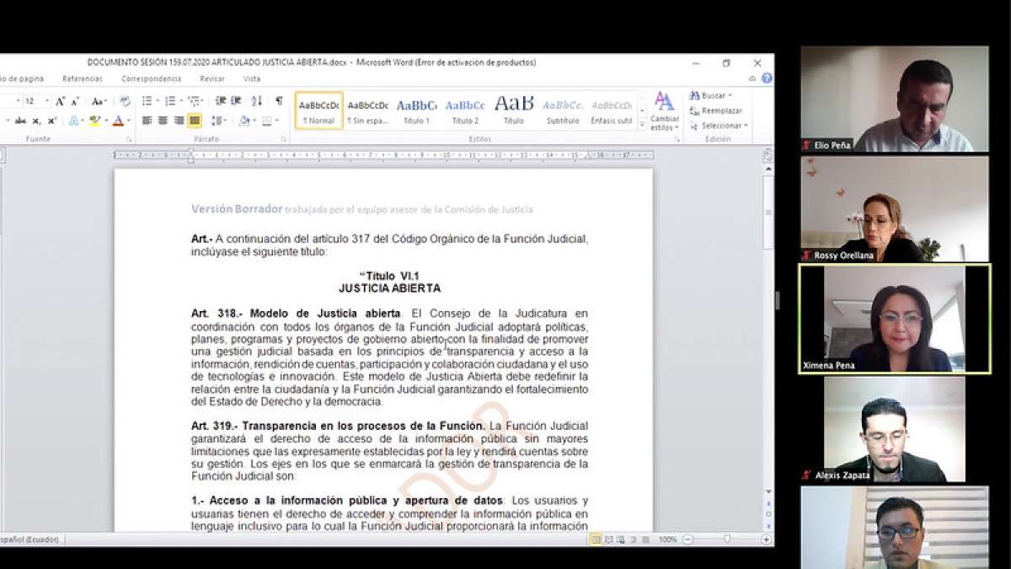
Task: Click the Sort icon
Action: coord(257,101)
